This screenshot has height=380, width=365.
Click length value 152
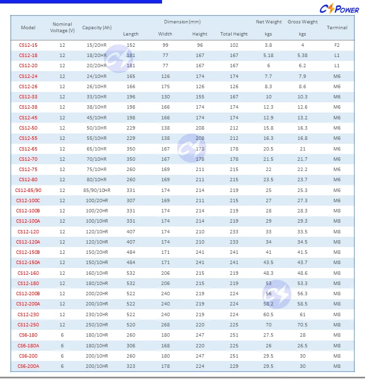tap(131, 45)
